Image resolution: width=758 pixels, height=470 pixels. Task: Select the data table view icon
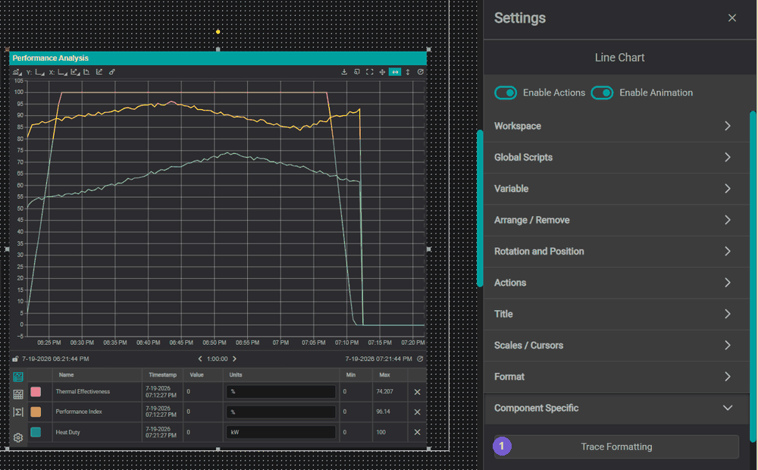point(18,394)
